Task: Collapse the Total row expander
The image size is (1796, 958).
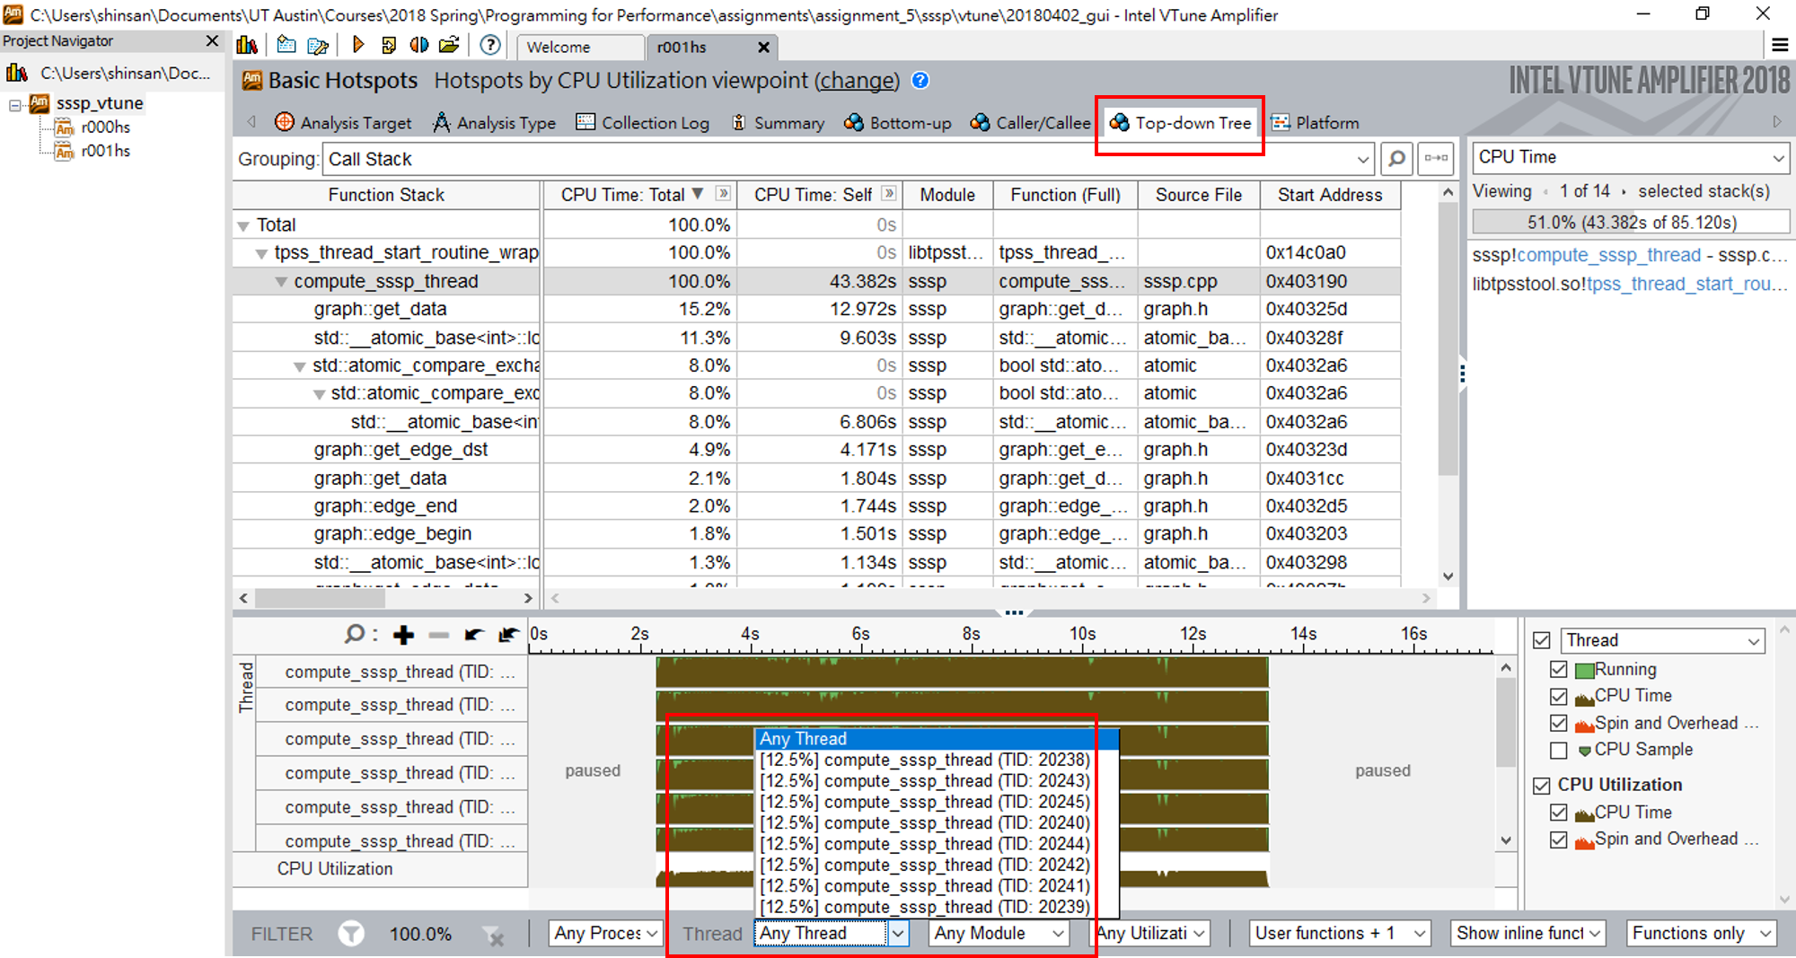Action: [x=243, y=225]
